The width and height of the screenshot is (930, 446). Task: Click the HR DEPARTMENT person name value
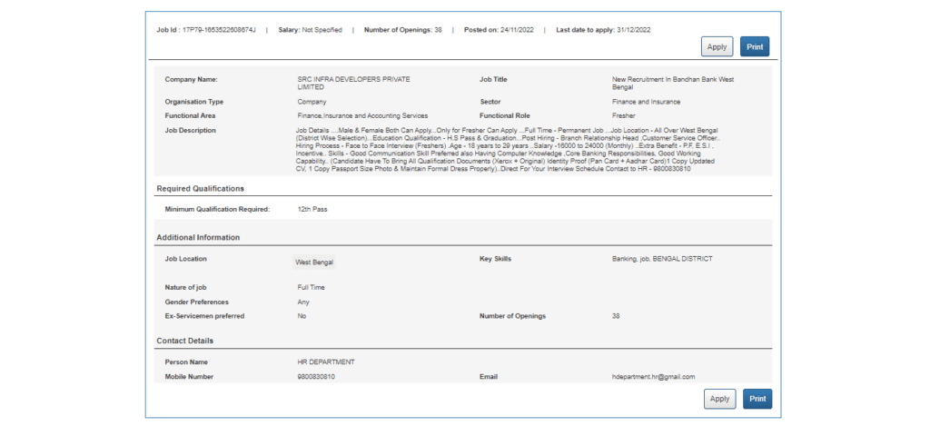point(326,362)
